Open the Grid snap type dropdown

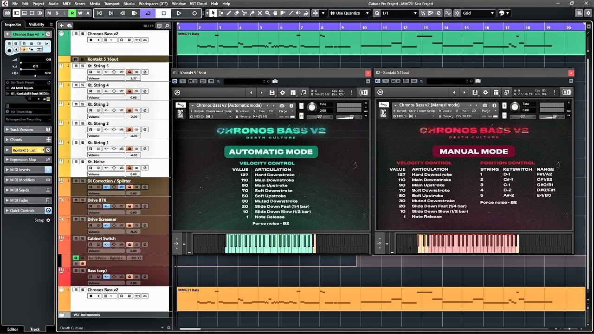coord(478,13)
